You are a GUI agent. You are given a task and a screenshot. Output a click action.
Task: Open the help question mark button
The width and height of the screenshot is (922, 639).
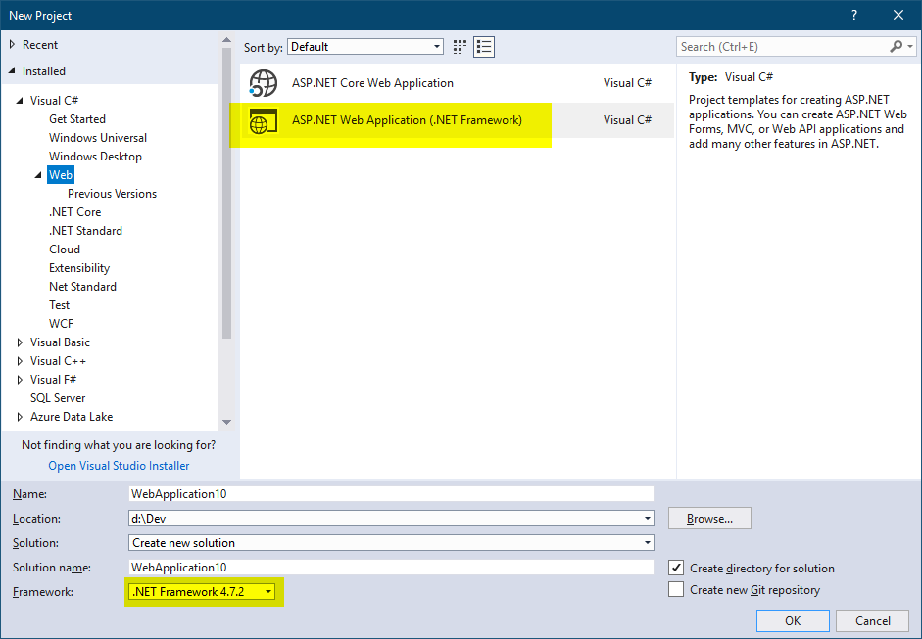[x=854, y=16]
